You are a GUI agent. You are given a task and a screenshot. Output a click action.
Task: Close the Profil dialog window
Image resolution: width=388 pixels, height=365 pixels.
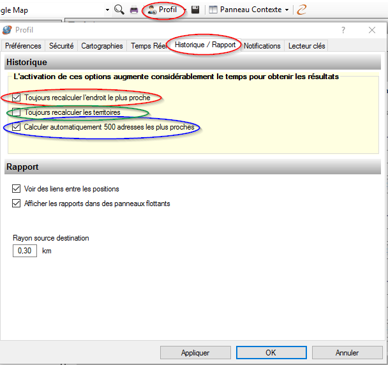[x=372, y=30]
